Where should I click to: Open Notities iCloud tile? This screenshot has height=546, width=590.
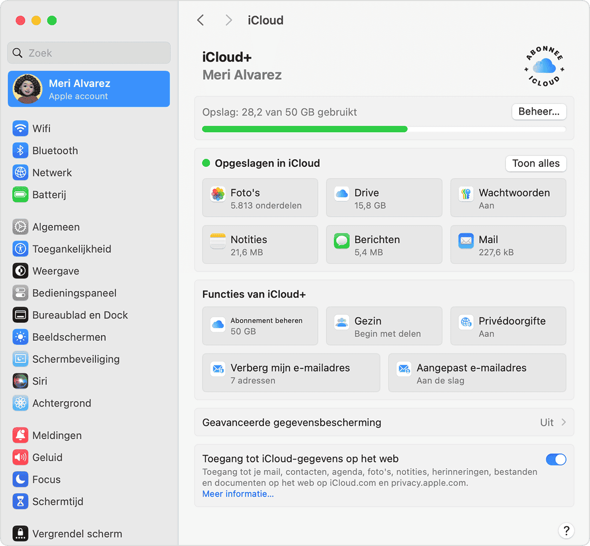[260, 244]
